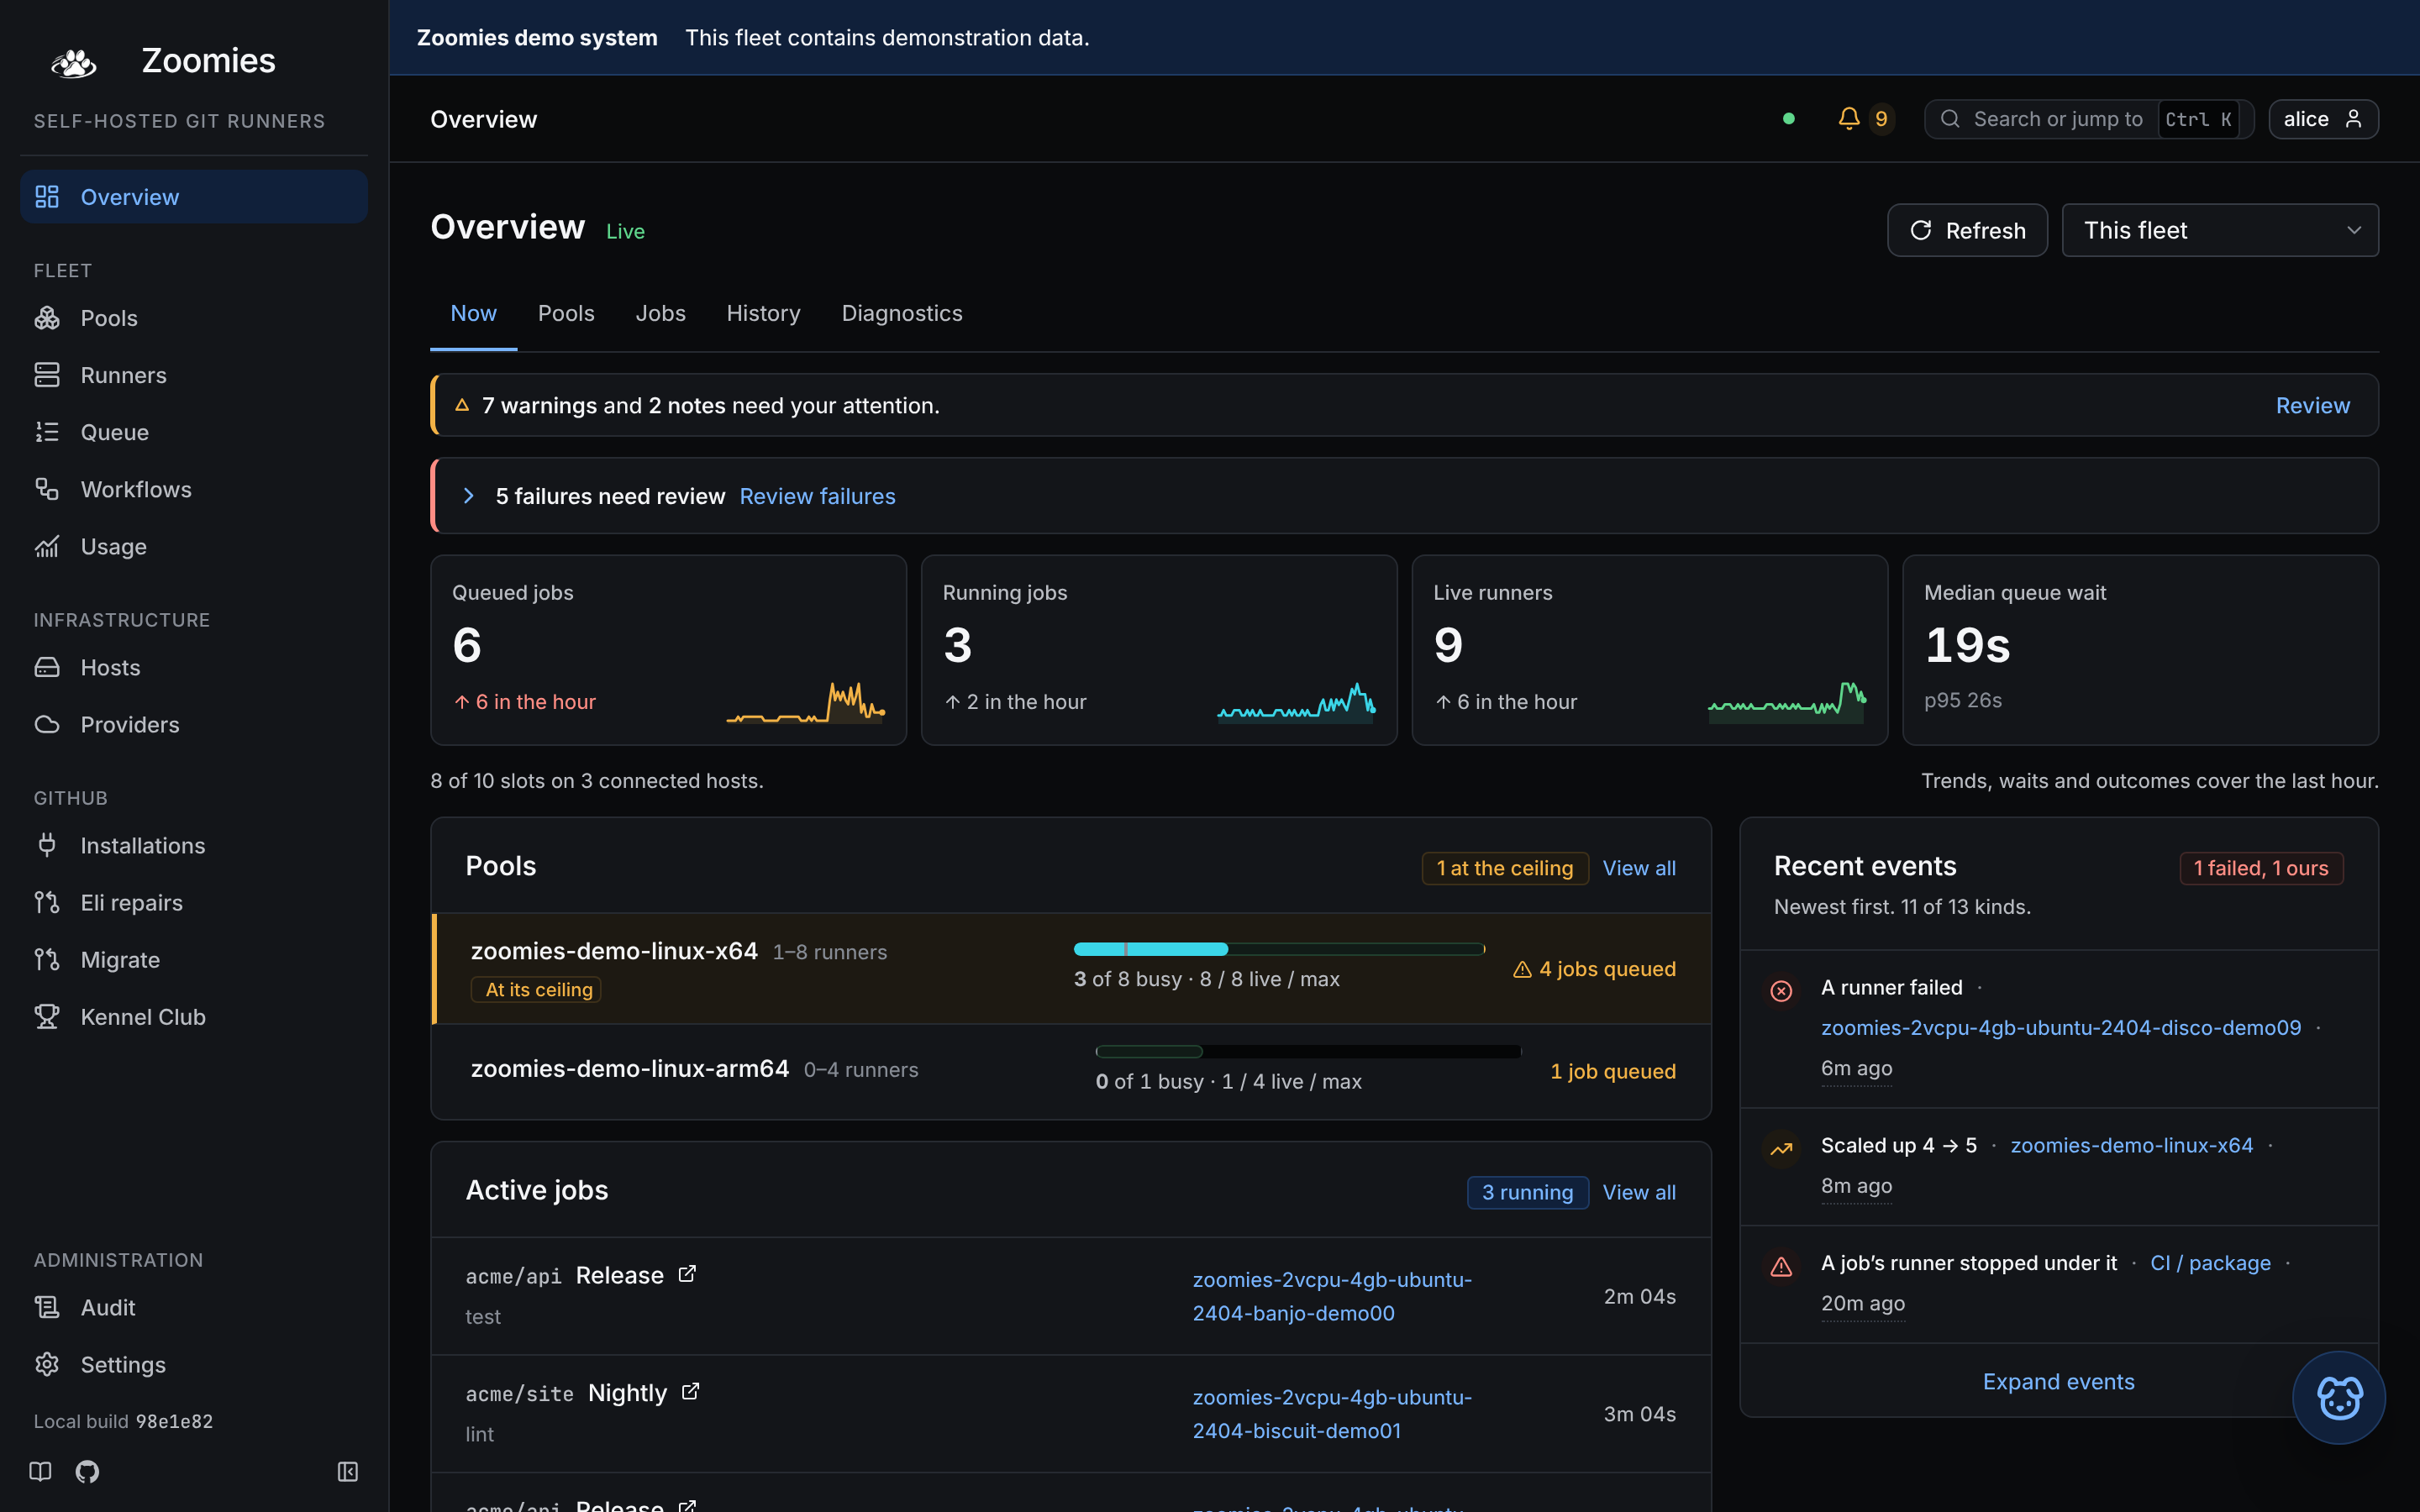Screen dimensions: 2420x1512
Task: Open Workflows in the sidebar
Action: tap(194, 489)
